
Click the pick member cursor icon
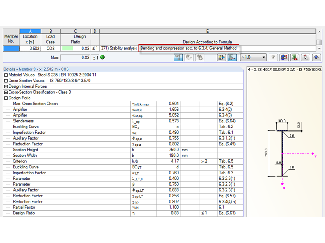[x=305, y=57]
